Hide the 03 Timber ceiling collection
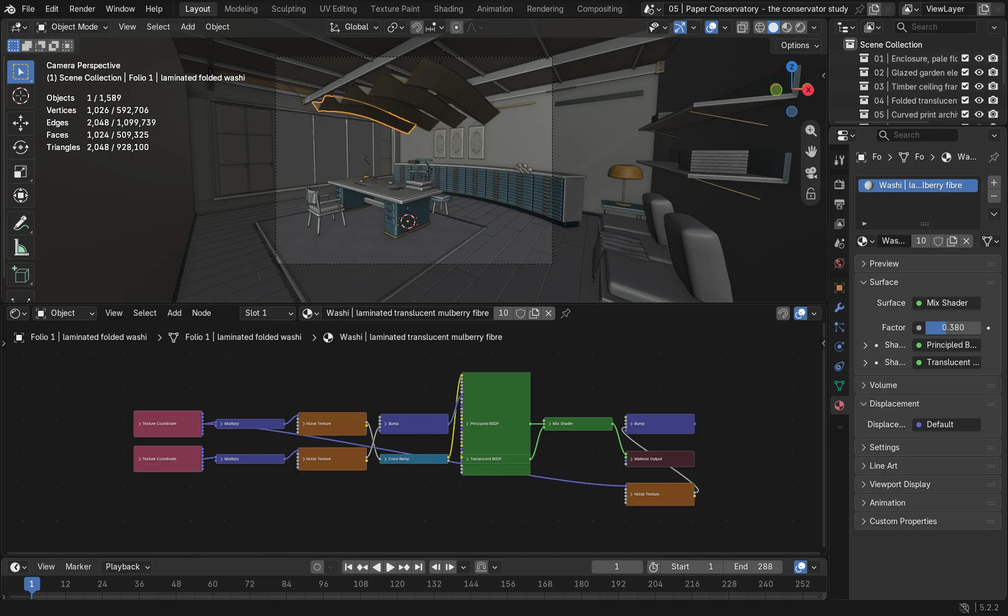Image resolution: width=1008 pixels, height=616 pixels. click(979, 86)
